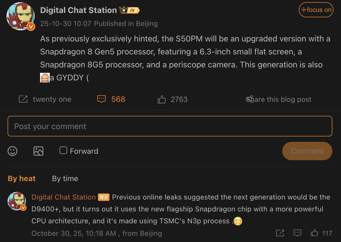
Task: Click the insert image icon
Action: coord(38,151)
